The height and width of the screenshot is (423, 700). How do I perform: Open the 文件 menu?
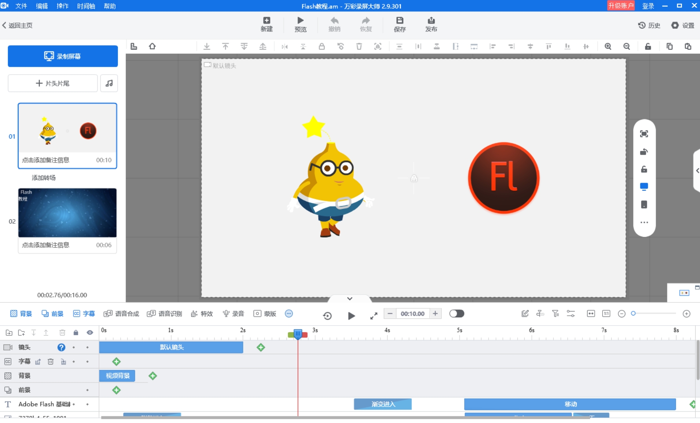coord(21,6)
